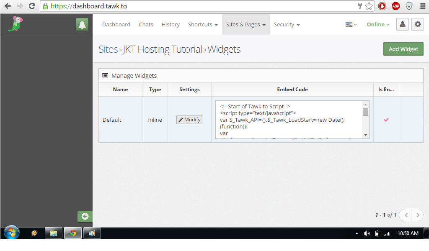This screenshot has width=429, height=251.
Task: Open the Dashboard tab
Action: (116, 25)
